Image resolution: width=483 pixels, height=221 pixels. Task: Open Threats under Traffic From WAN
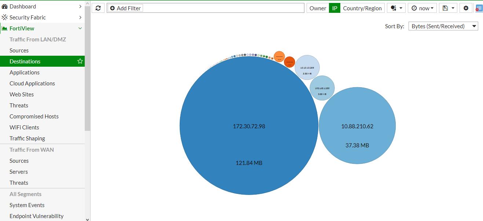pos(19,183)
